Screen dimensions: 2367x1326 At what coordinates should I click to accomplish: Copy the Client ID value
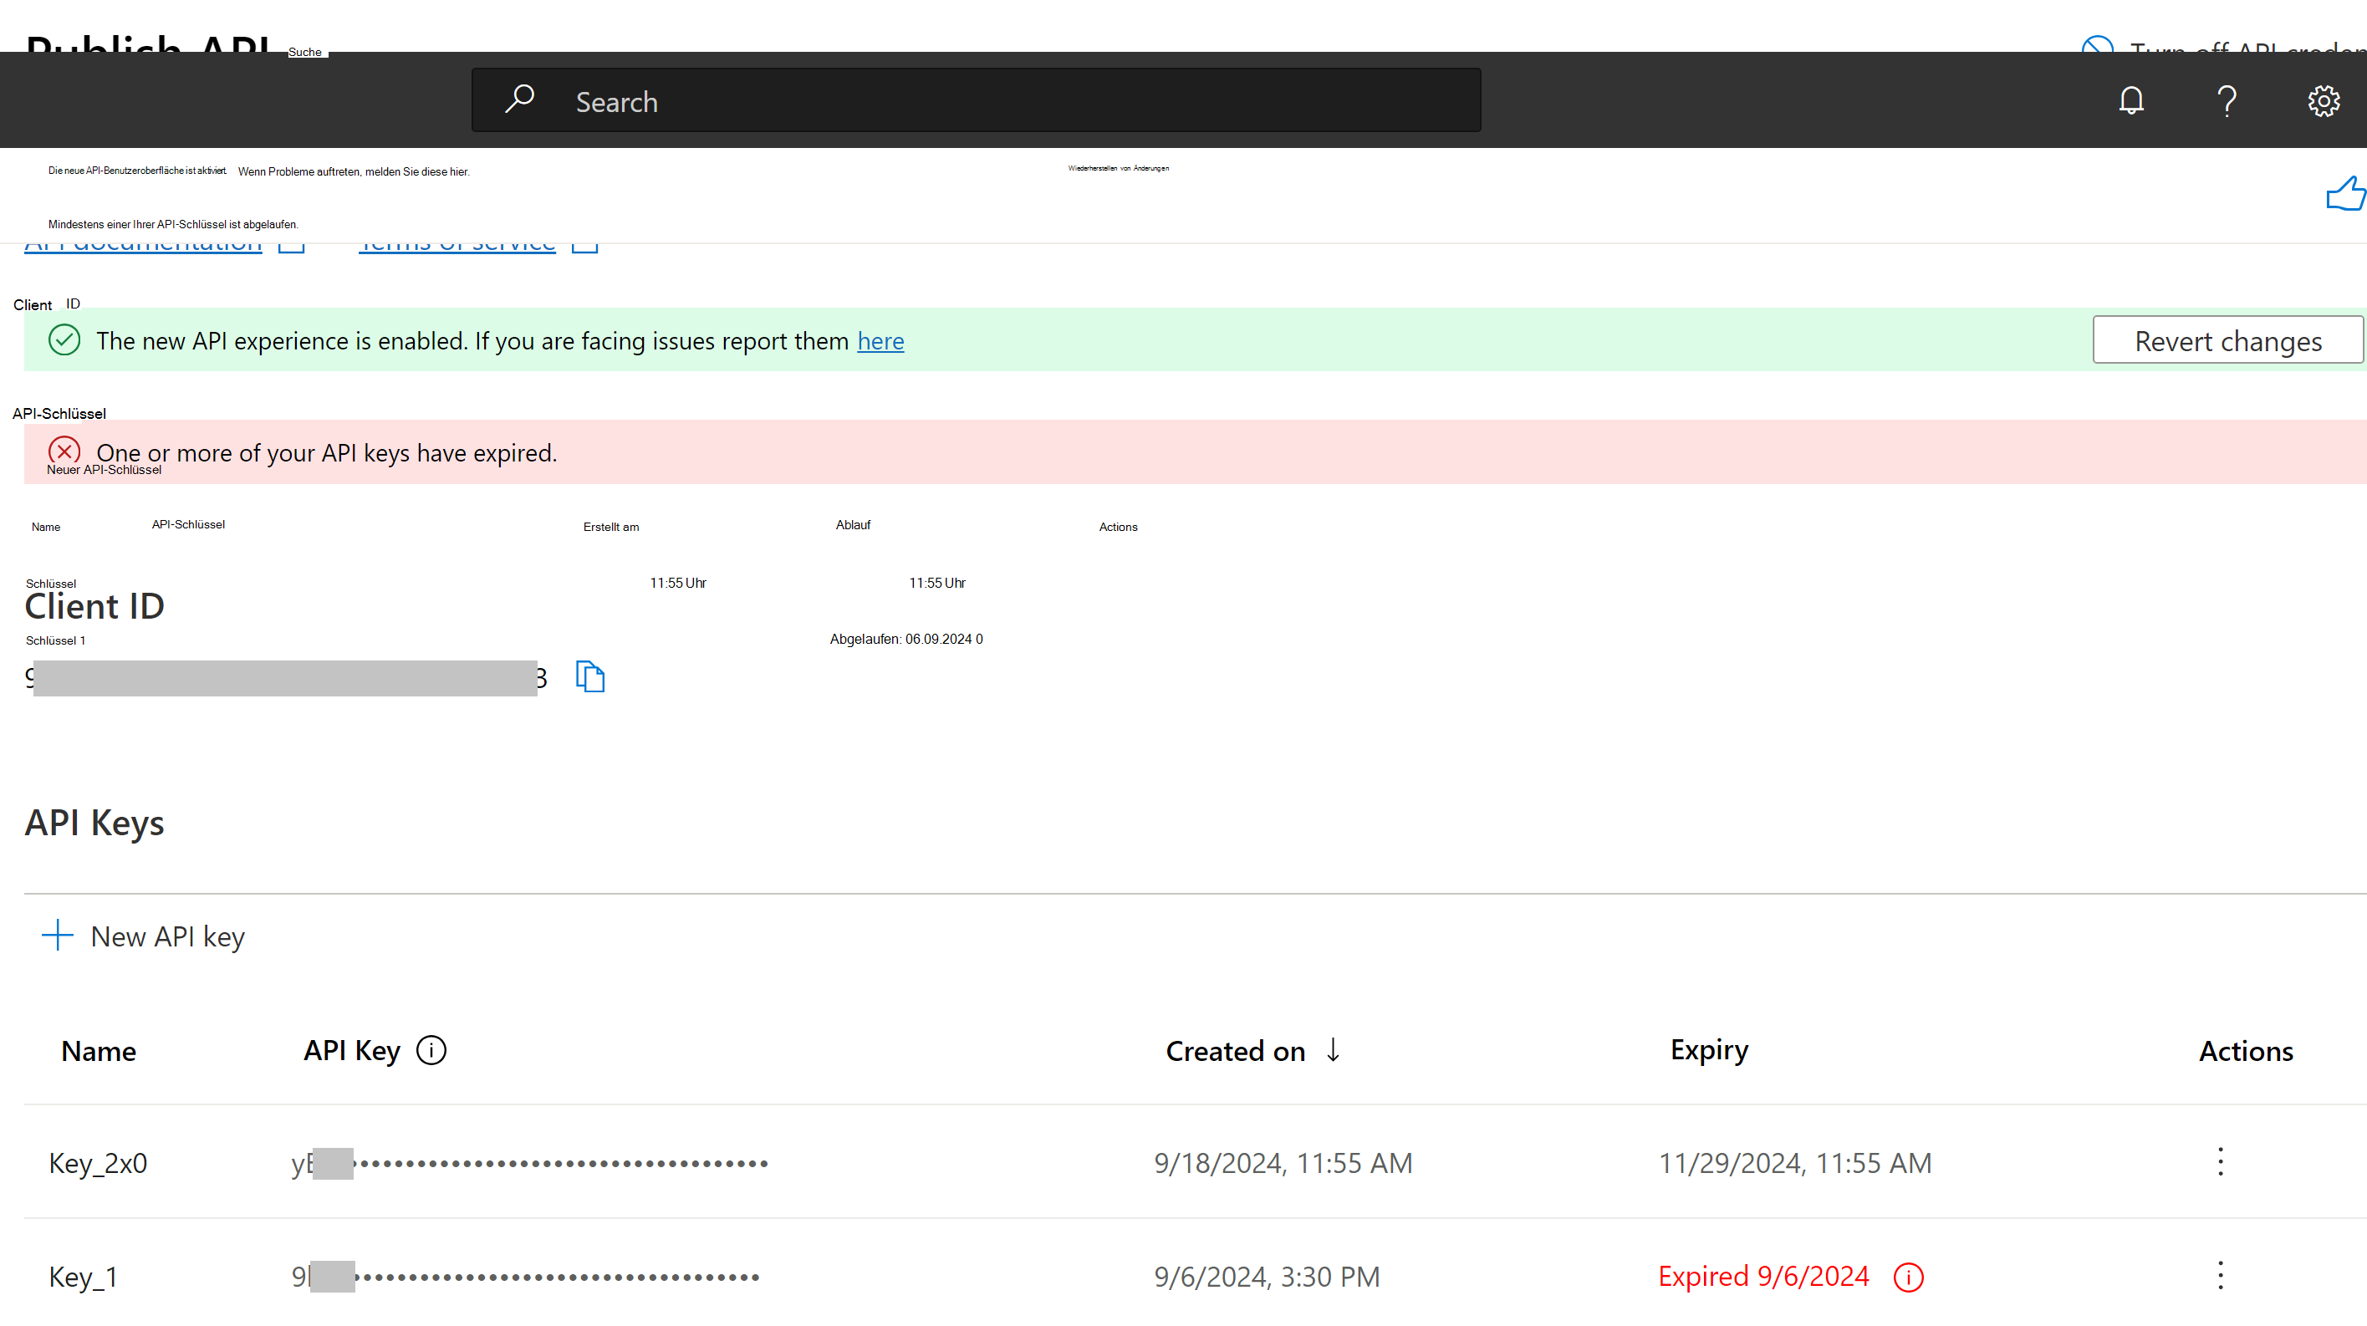pos(590,676)
